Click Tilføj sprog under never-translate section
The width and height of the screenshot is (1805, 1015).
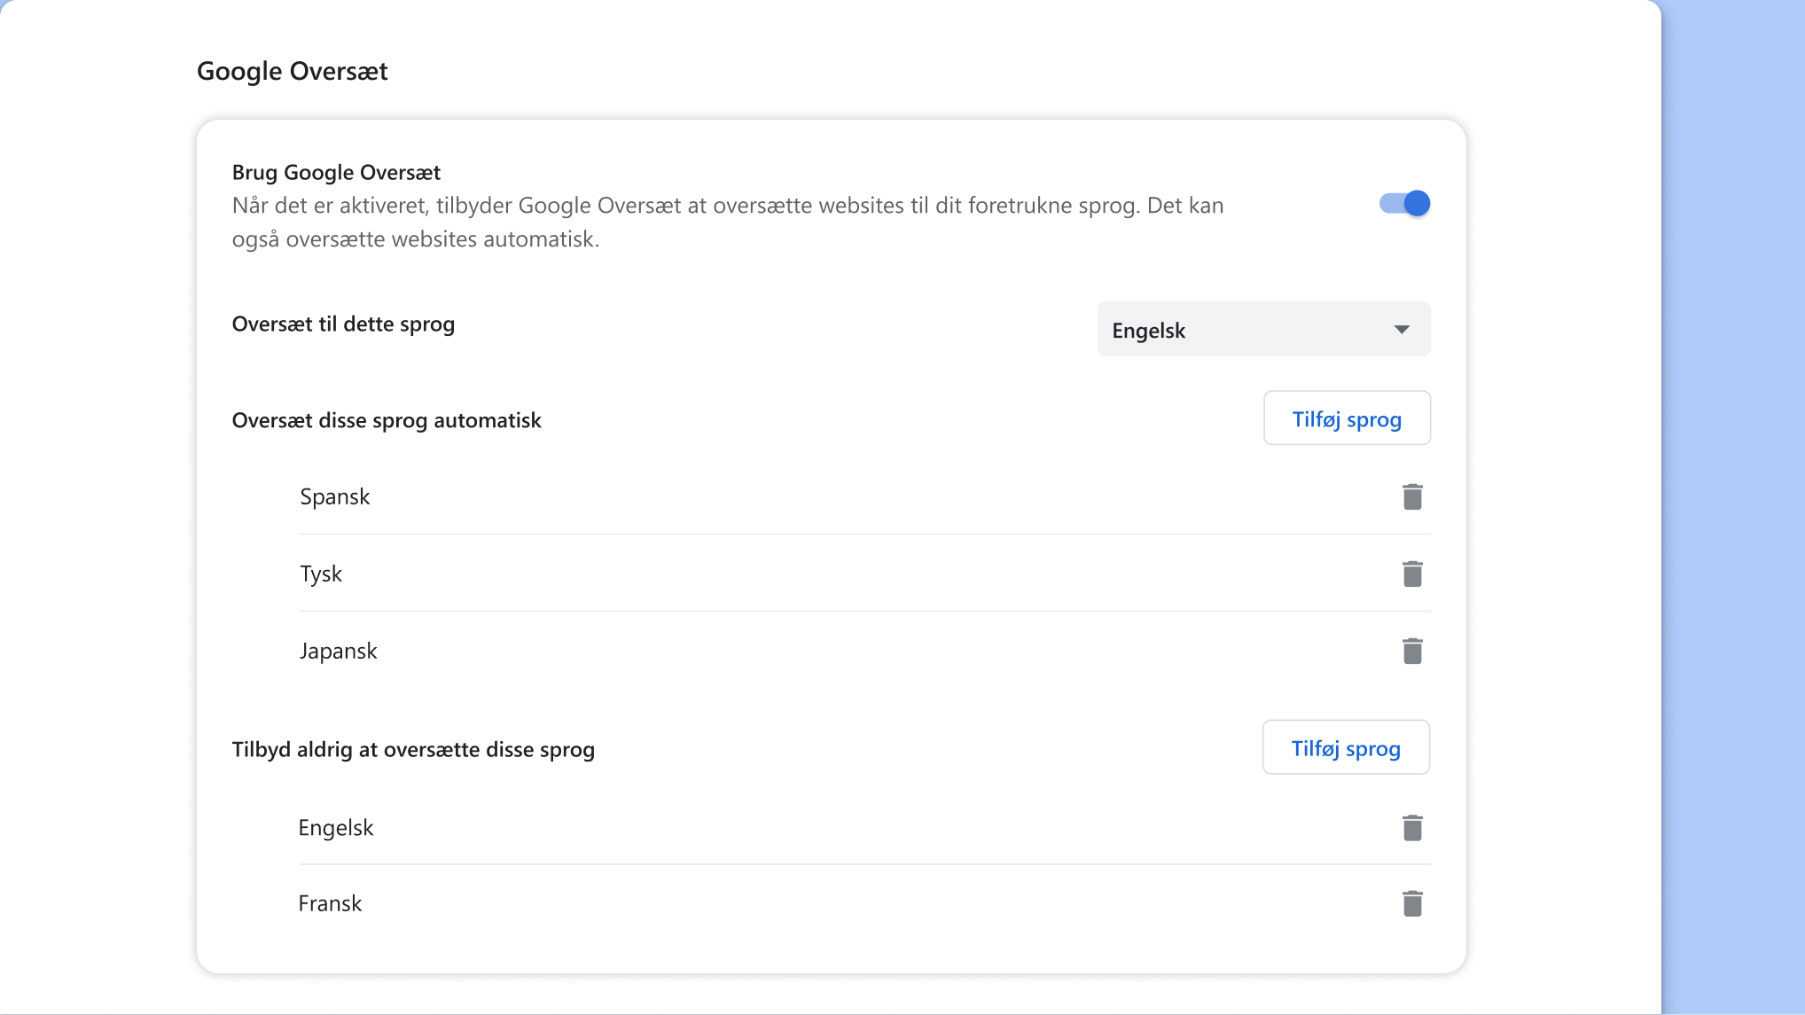click(x=1345, y=747)
